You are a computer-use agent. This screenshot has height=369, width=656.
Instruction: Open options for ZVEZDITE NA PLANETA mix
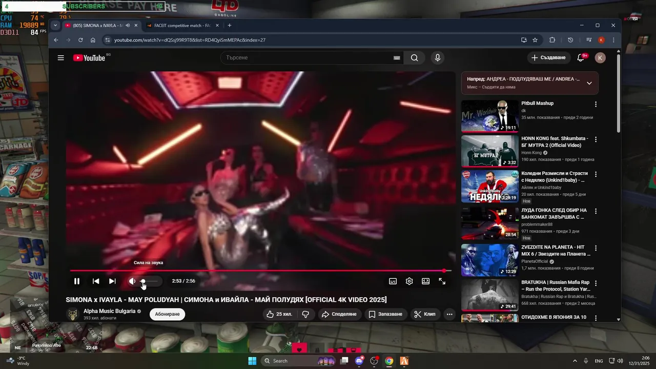pos(596,248)
